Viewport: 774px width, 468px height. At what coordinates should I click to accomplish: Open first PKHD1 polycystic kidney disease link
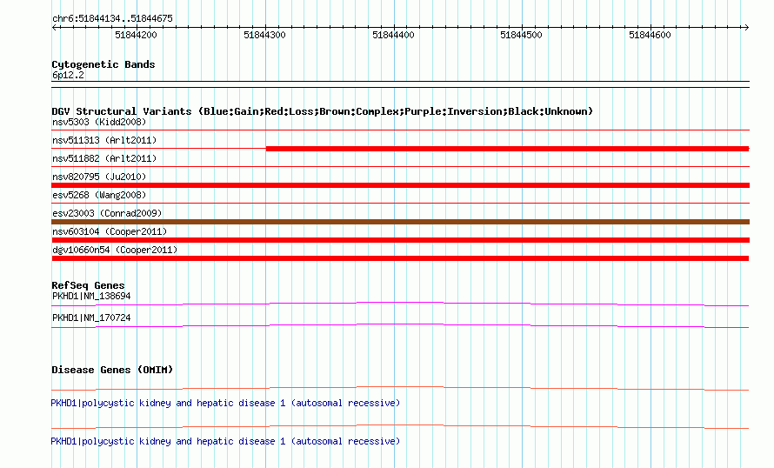click(x=225, y=404)
